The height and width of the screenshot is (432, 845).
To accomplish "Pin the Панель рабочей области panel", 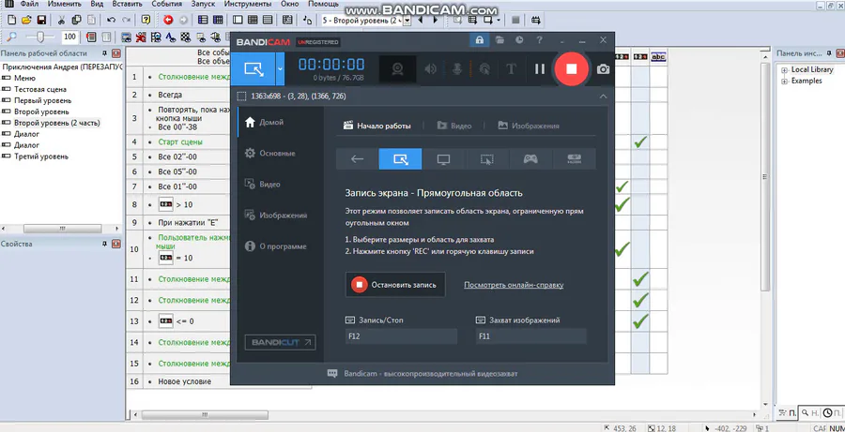I will tap(104, 53).
